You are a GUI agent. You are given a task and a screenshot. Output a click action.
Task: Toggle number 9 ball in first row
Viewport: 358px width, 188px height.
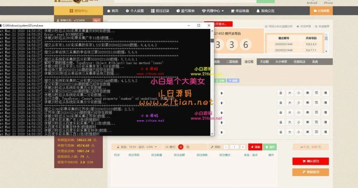pyautogui.click(x=221, y=93)
